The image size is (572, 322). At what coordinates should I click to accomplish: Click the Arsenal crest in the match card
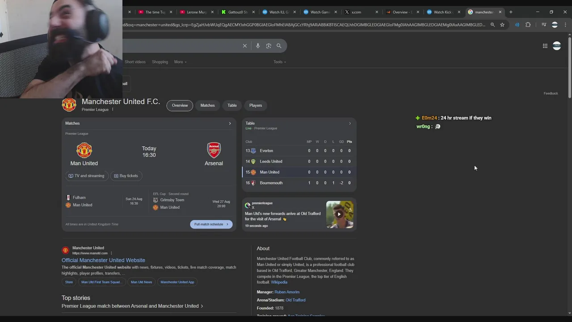(214, 150)
